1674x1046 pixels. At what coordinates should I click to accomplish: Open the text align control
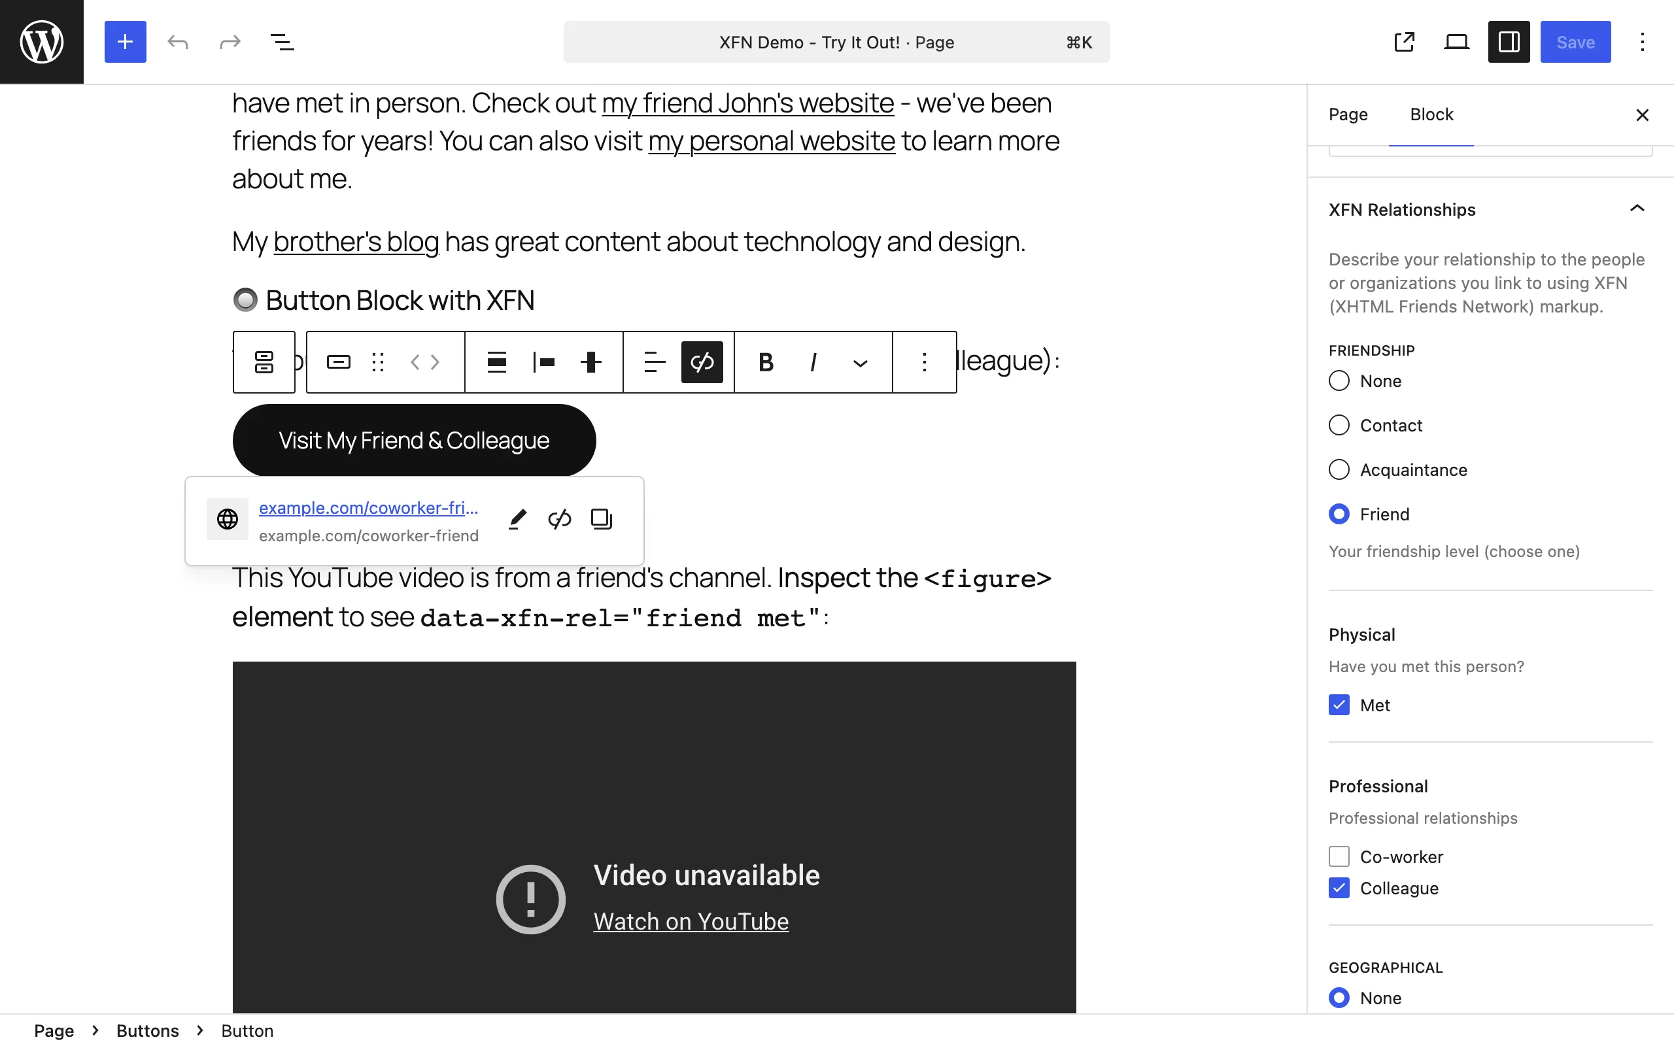655,362
